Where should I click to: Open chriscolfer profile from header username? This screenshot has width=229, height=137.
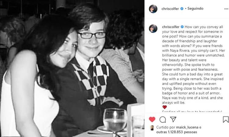170,9
